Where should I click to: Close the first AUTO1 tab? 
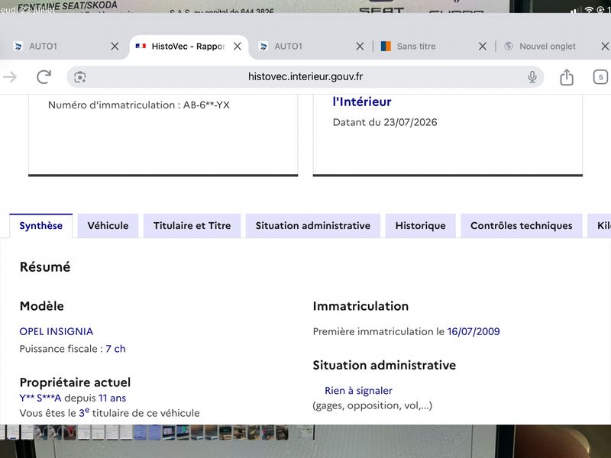[x=115, y=47]
